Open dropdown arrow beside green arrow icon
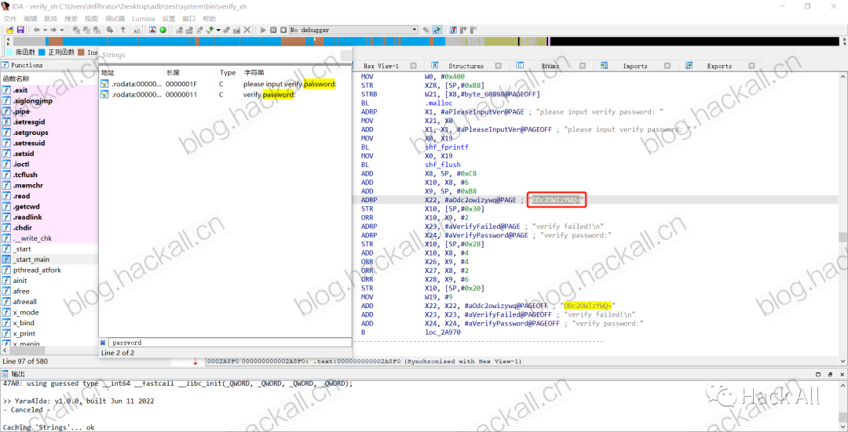Image resolution: width=848 pixels, height=432 pixels. pyautogui.click(x=218, y=30)
